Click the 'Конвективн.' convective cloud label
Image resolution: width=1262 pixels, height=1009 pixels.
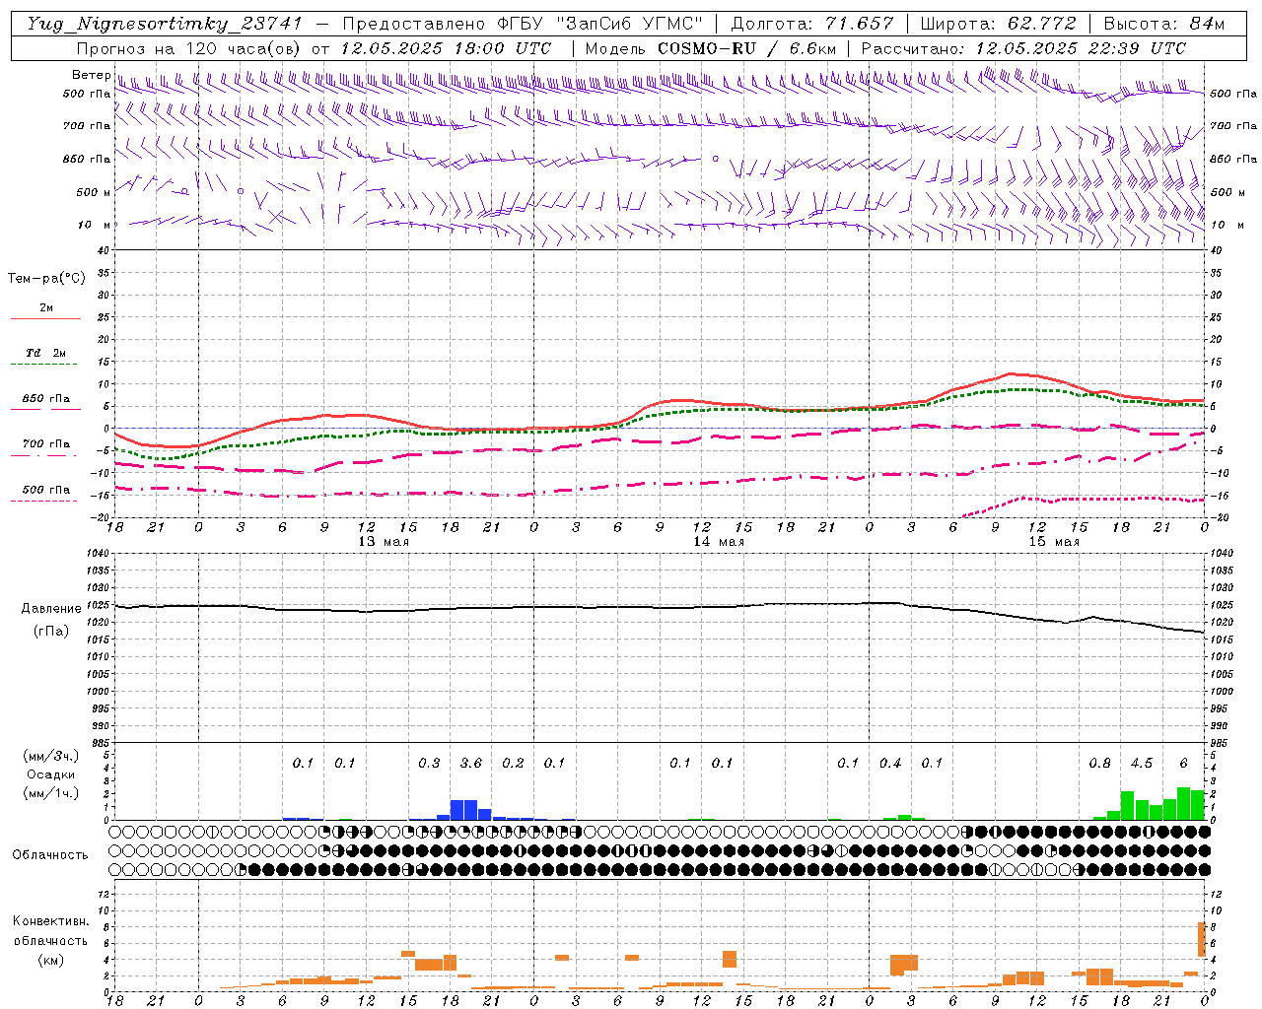point(50,921)
